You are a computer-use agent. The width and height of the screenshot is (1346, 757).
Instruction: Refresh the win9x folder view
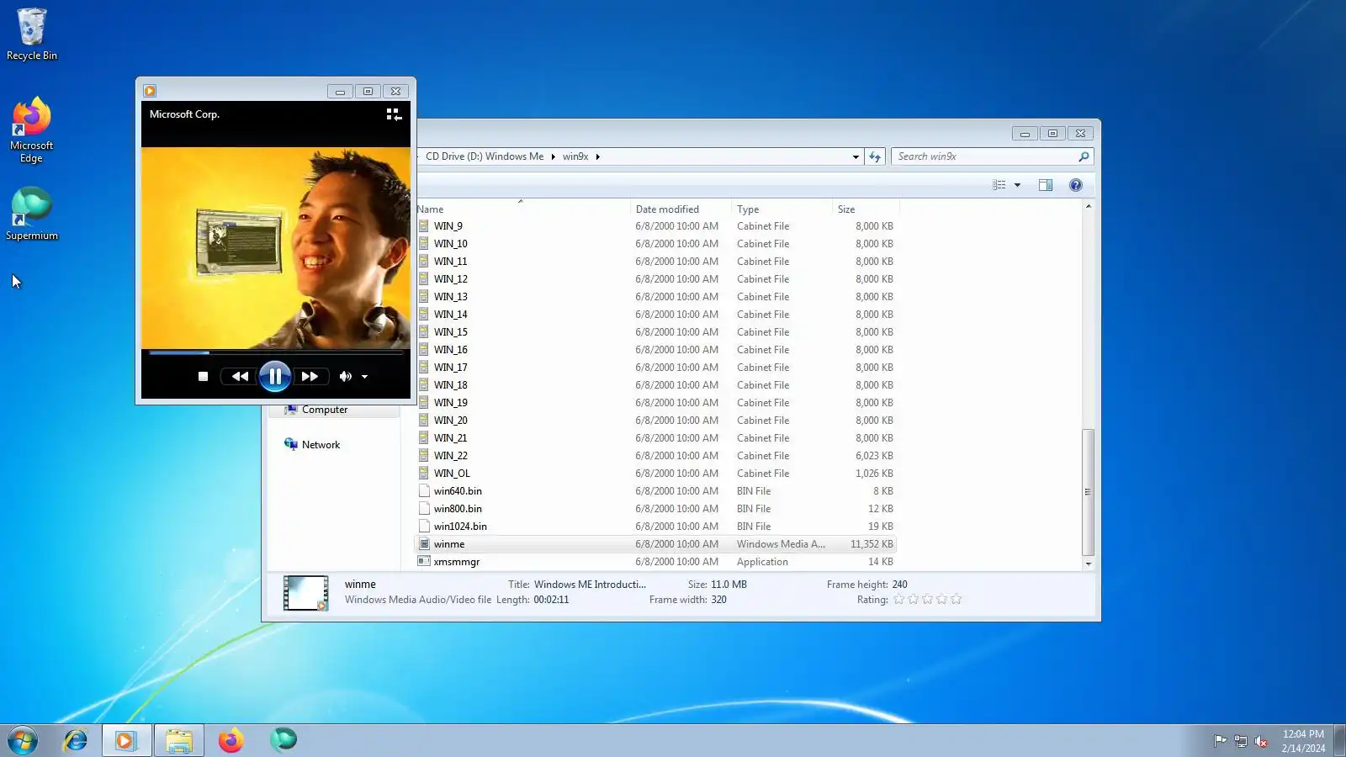coord(875,156)
